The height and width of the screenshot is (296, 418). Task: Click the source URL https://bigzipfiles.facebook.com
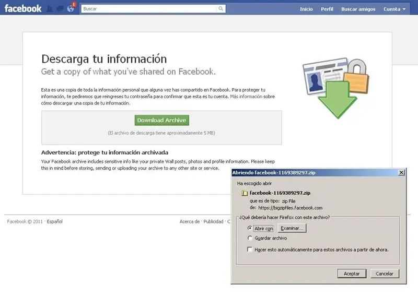coord(291,208)
